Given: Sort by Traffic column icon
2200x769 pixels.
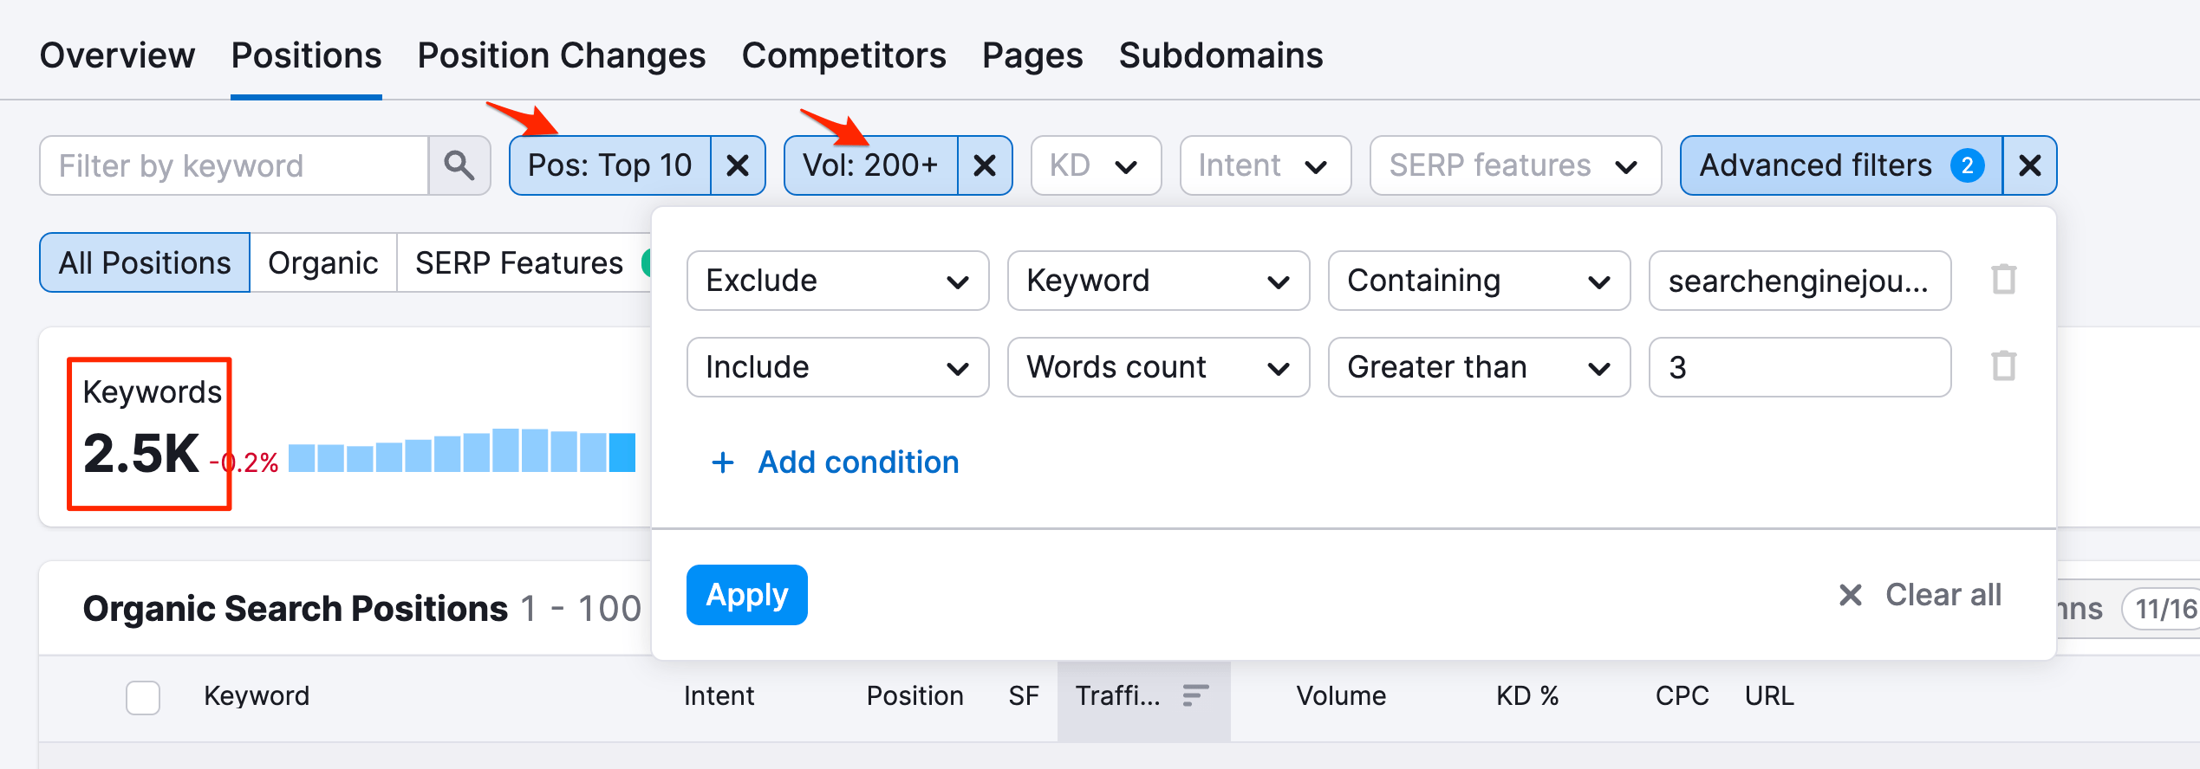Looking at the screenshot, I should click(x=1195, y=695).
